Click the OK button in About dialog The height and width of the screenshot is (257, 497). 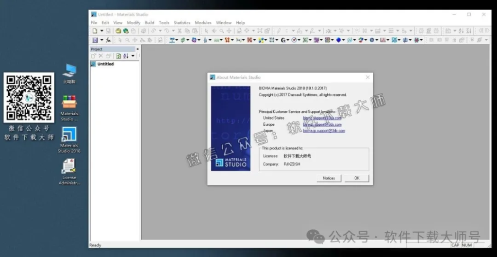(x=357, y=178)
